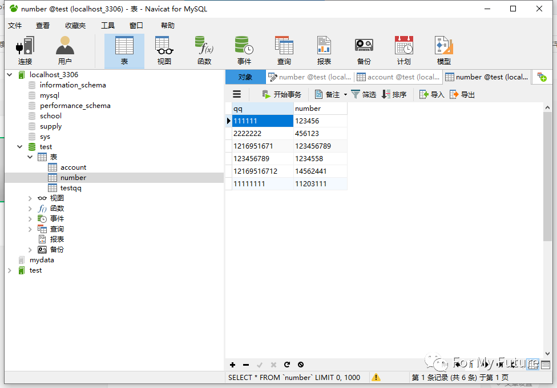
Task: Open the 连接 connection tool
Action: (25, 50)
